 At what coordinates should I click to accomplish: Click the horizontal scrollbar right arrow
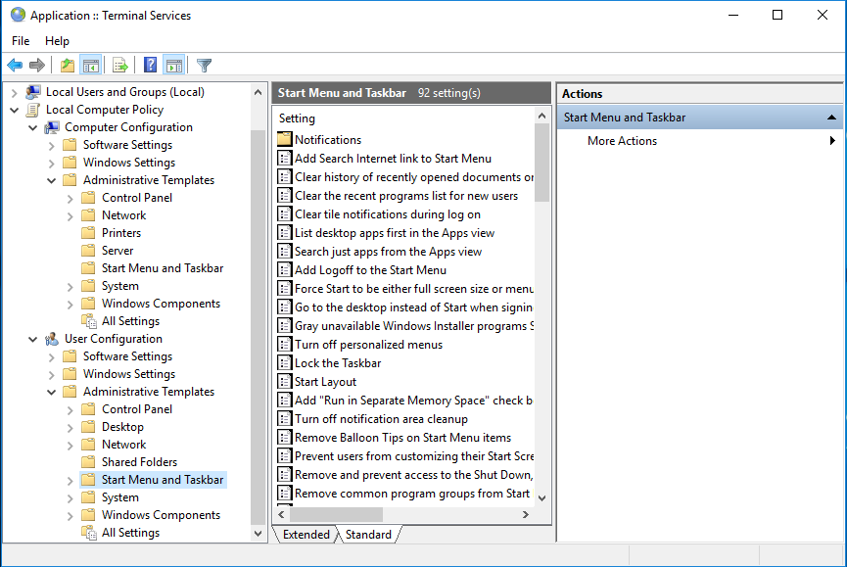tap(525, 514)
